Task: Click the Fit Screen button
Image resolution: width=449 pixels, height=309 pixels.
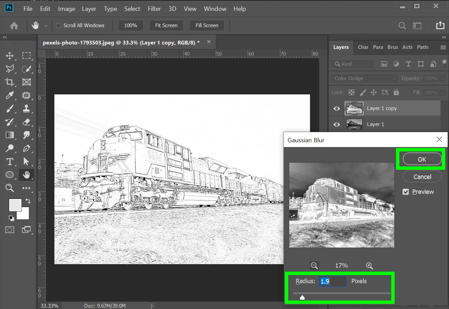Action: 166,25
